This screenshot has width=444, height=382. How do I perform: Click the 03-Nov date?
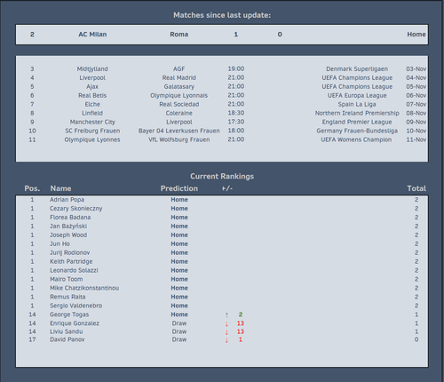coord(416,69)
